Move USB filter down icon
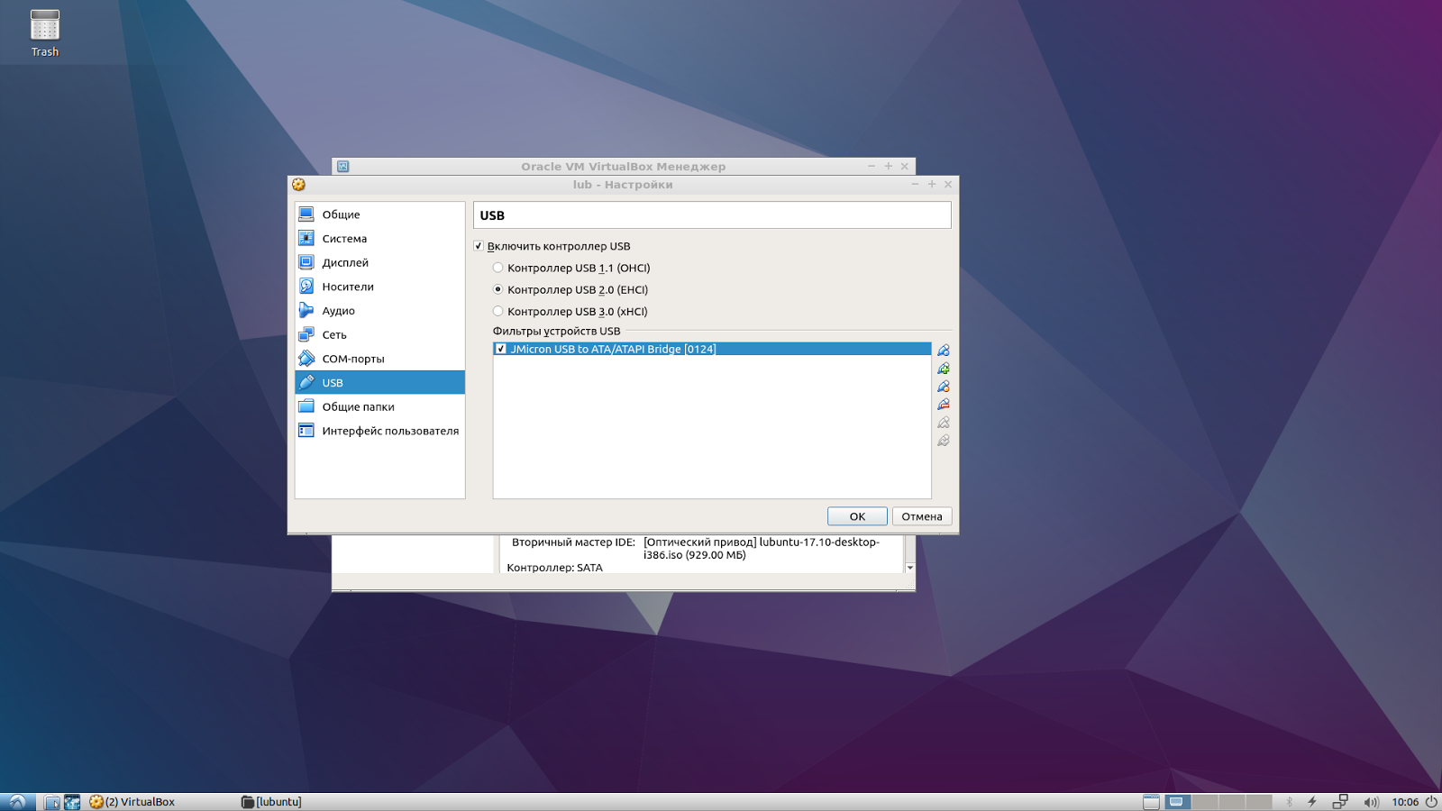 point(944,441)
